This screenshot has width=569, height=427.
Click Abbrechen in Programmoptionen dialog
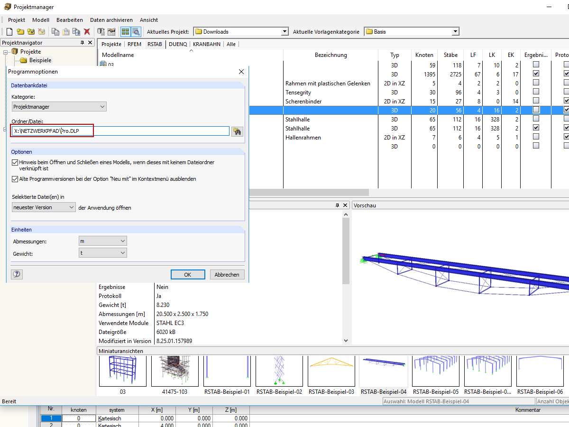tap(227, 275)
